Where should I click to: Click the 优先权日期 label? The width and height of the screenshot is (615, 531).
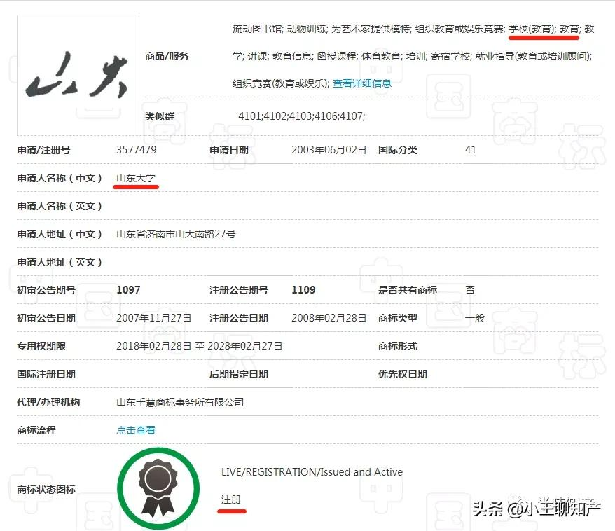click(x=403, y=374)
